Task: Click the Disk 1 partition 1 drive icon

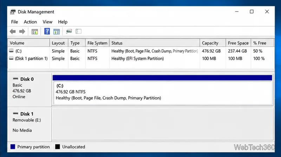Action: point(11,58)
